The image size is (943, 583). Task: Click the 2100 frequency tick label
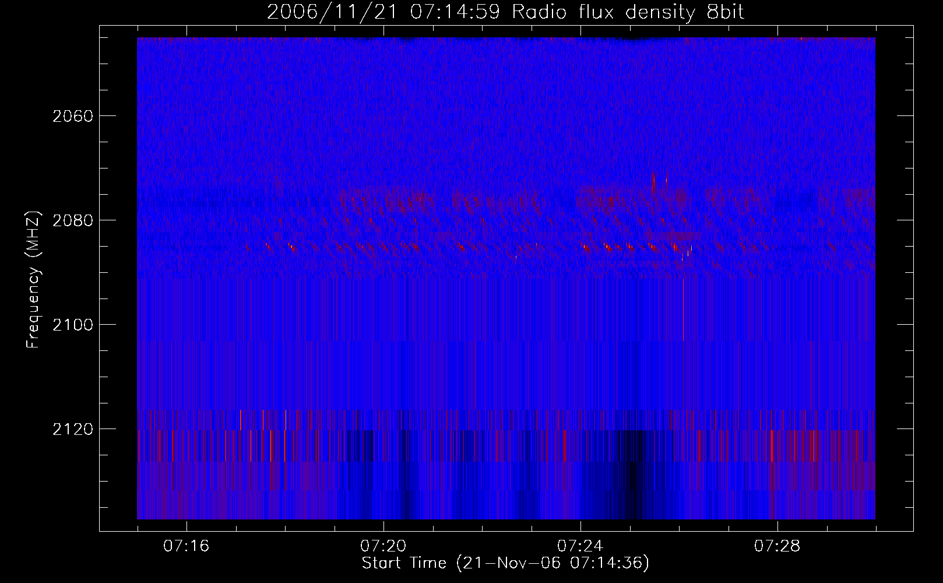click(x=73, y=325)
